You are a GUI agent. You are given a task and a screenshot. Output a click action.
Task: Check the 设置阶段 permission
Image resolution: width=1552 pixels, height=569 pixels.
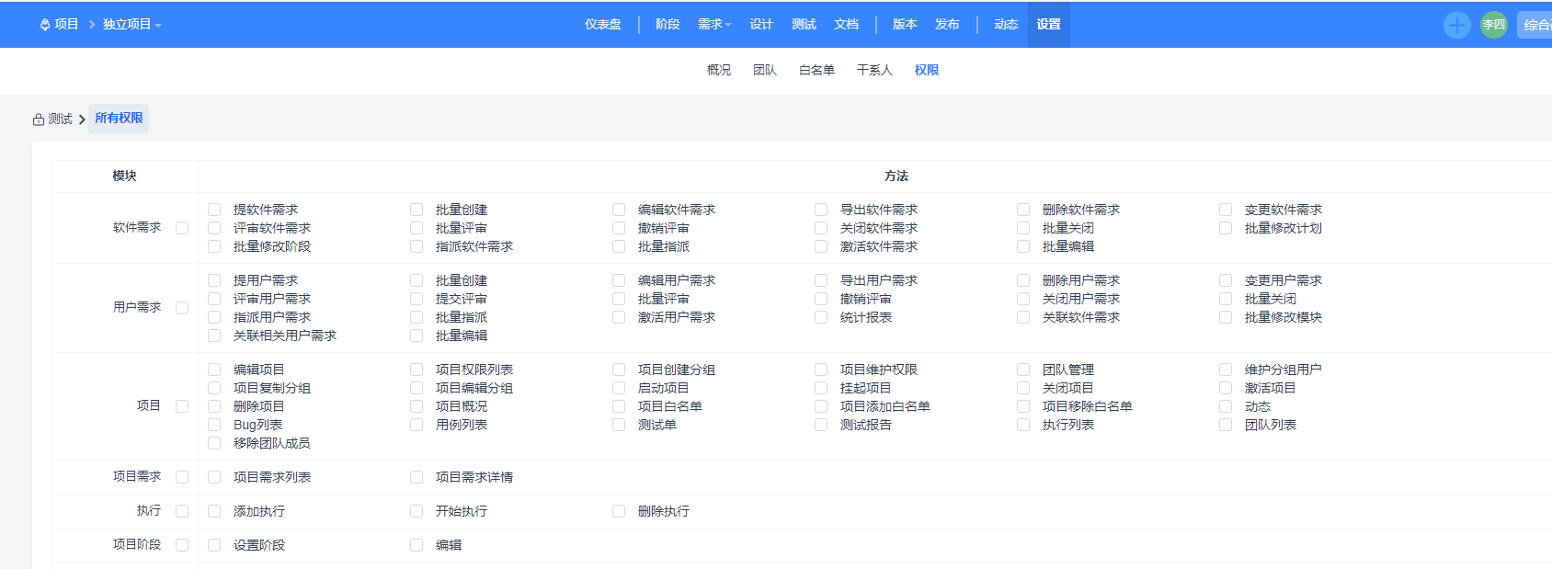214,545
